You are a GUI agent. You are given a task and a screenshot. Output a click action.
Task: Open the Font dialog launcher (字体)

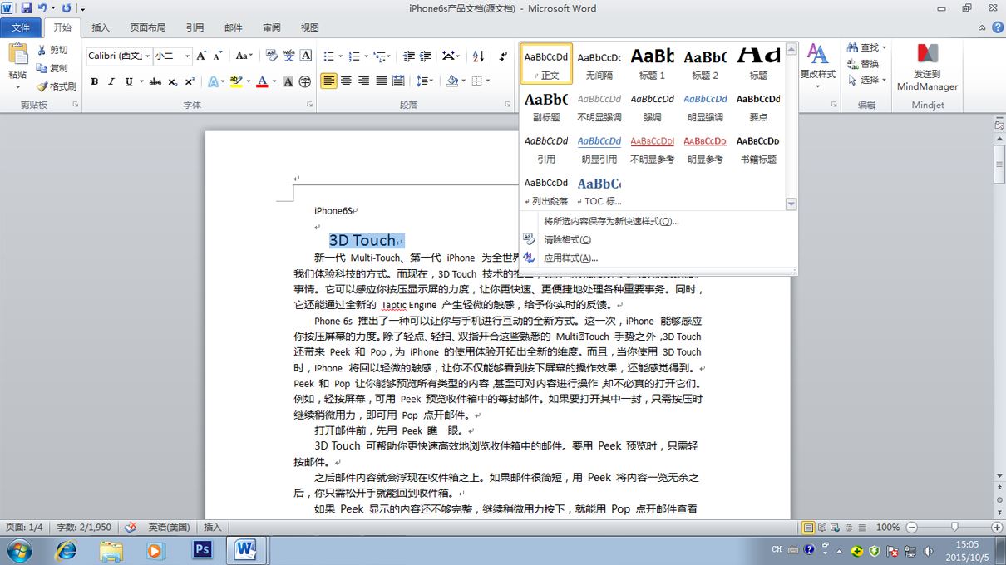pyautogui.click(x=310, y=106)
